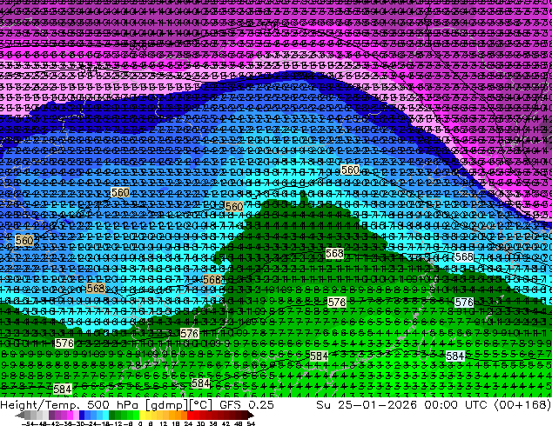This screenshot has height=426, width=552.
Task: Click the cyan legend swatch
Action: click(105, 416)
